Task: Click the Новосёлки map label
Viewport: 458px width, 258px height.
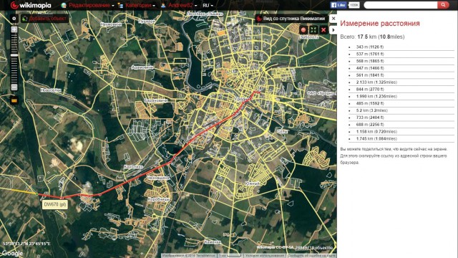Action: point(51,90)
